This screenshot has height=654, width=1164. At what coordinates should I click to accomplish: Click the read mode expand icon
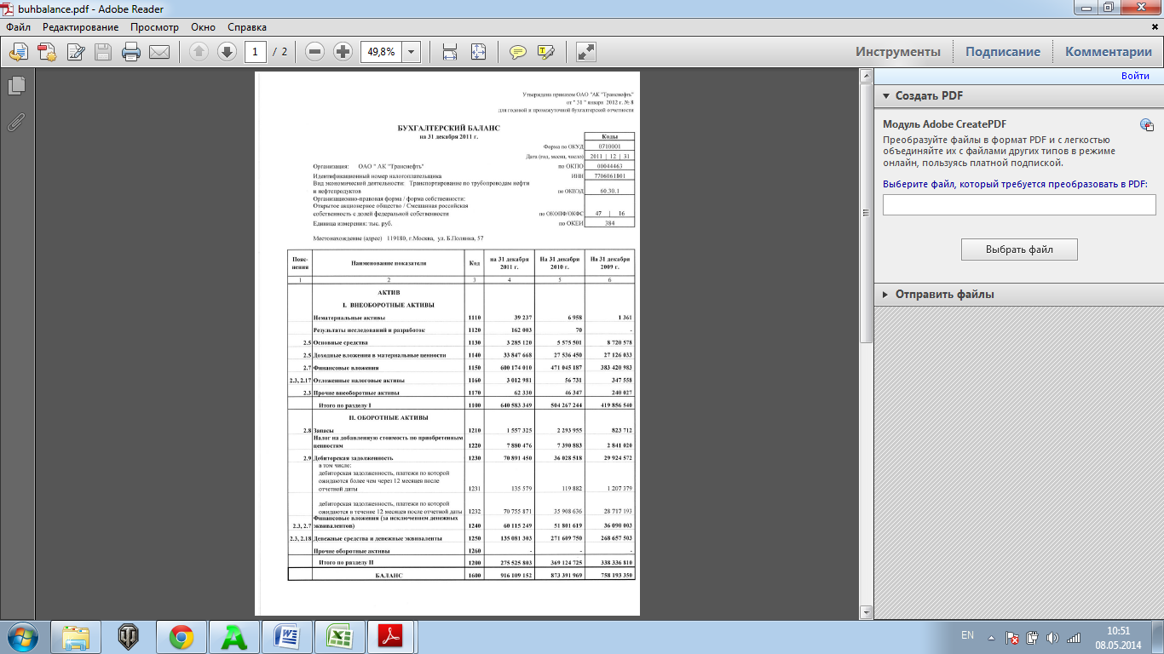[x=585, y=52]
